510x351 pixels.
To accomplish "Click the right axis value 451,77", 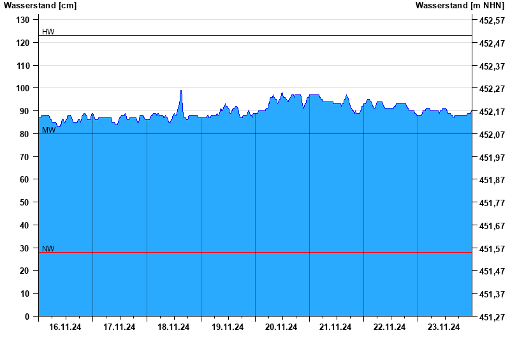I will tap(492, 203).
